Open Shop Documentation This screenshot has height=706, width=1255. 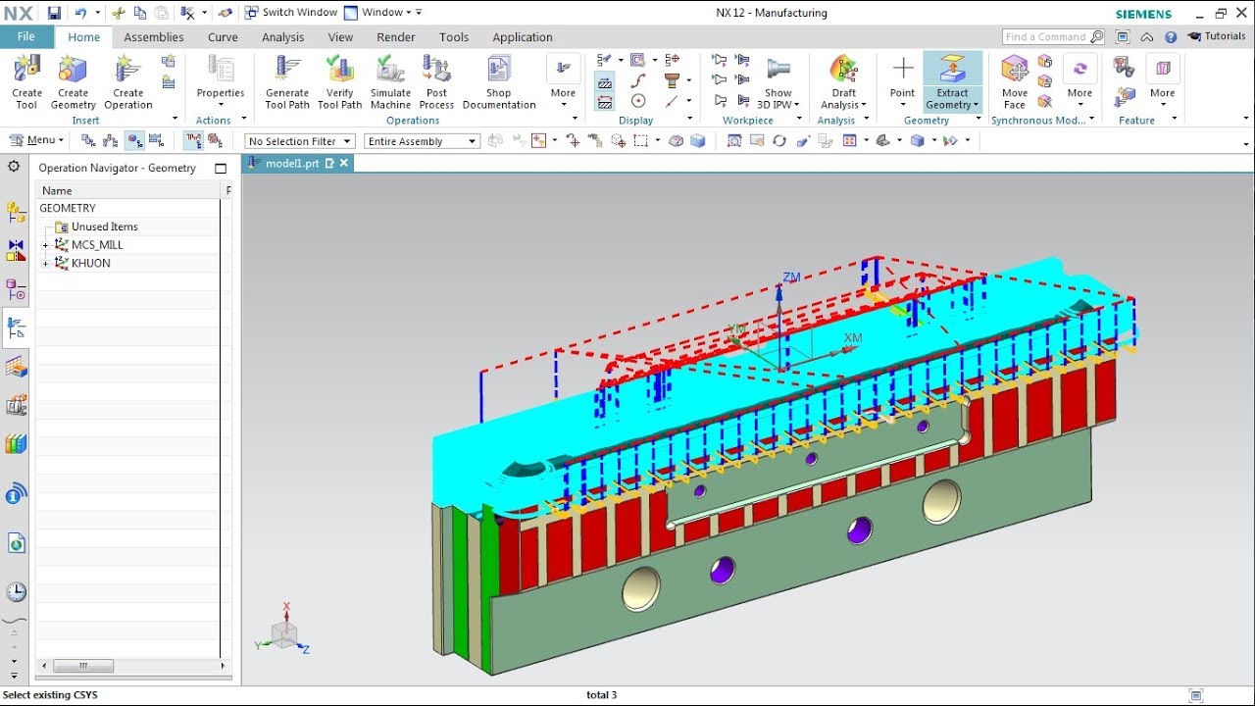pyautogui.click(x=499, y=82)
